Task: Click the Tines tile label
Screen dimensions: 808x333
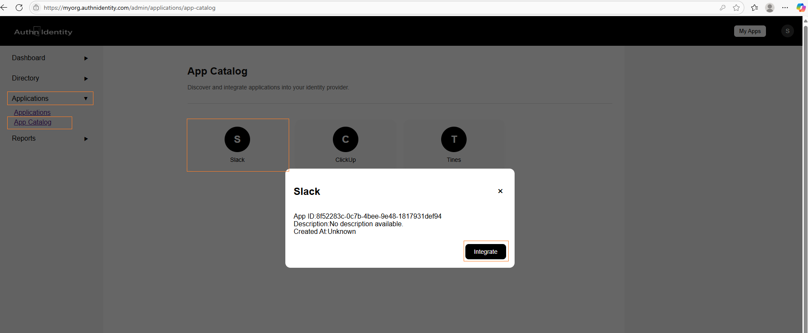Action: point(454,160)
